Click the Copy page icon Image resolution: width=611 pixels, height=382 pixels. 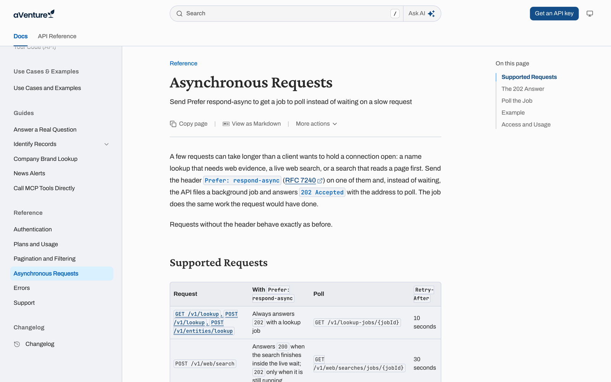[173, 124]
